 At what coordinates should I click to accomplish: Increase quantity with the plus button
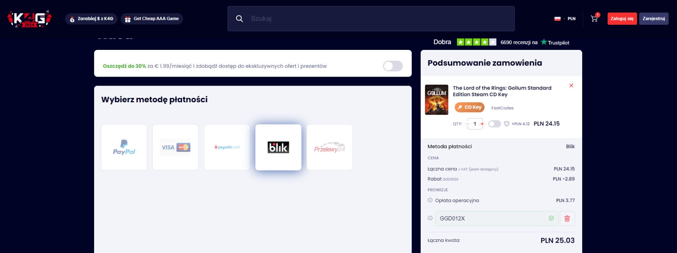[482, 124]
